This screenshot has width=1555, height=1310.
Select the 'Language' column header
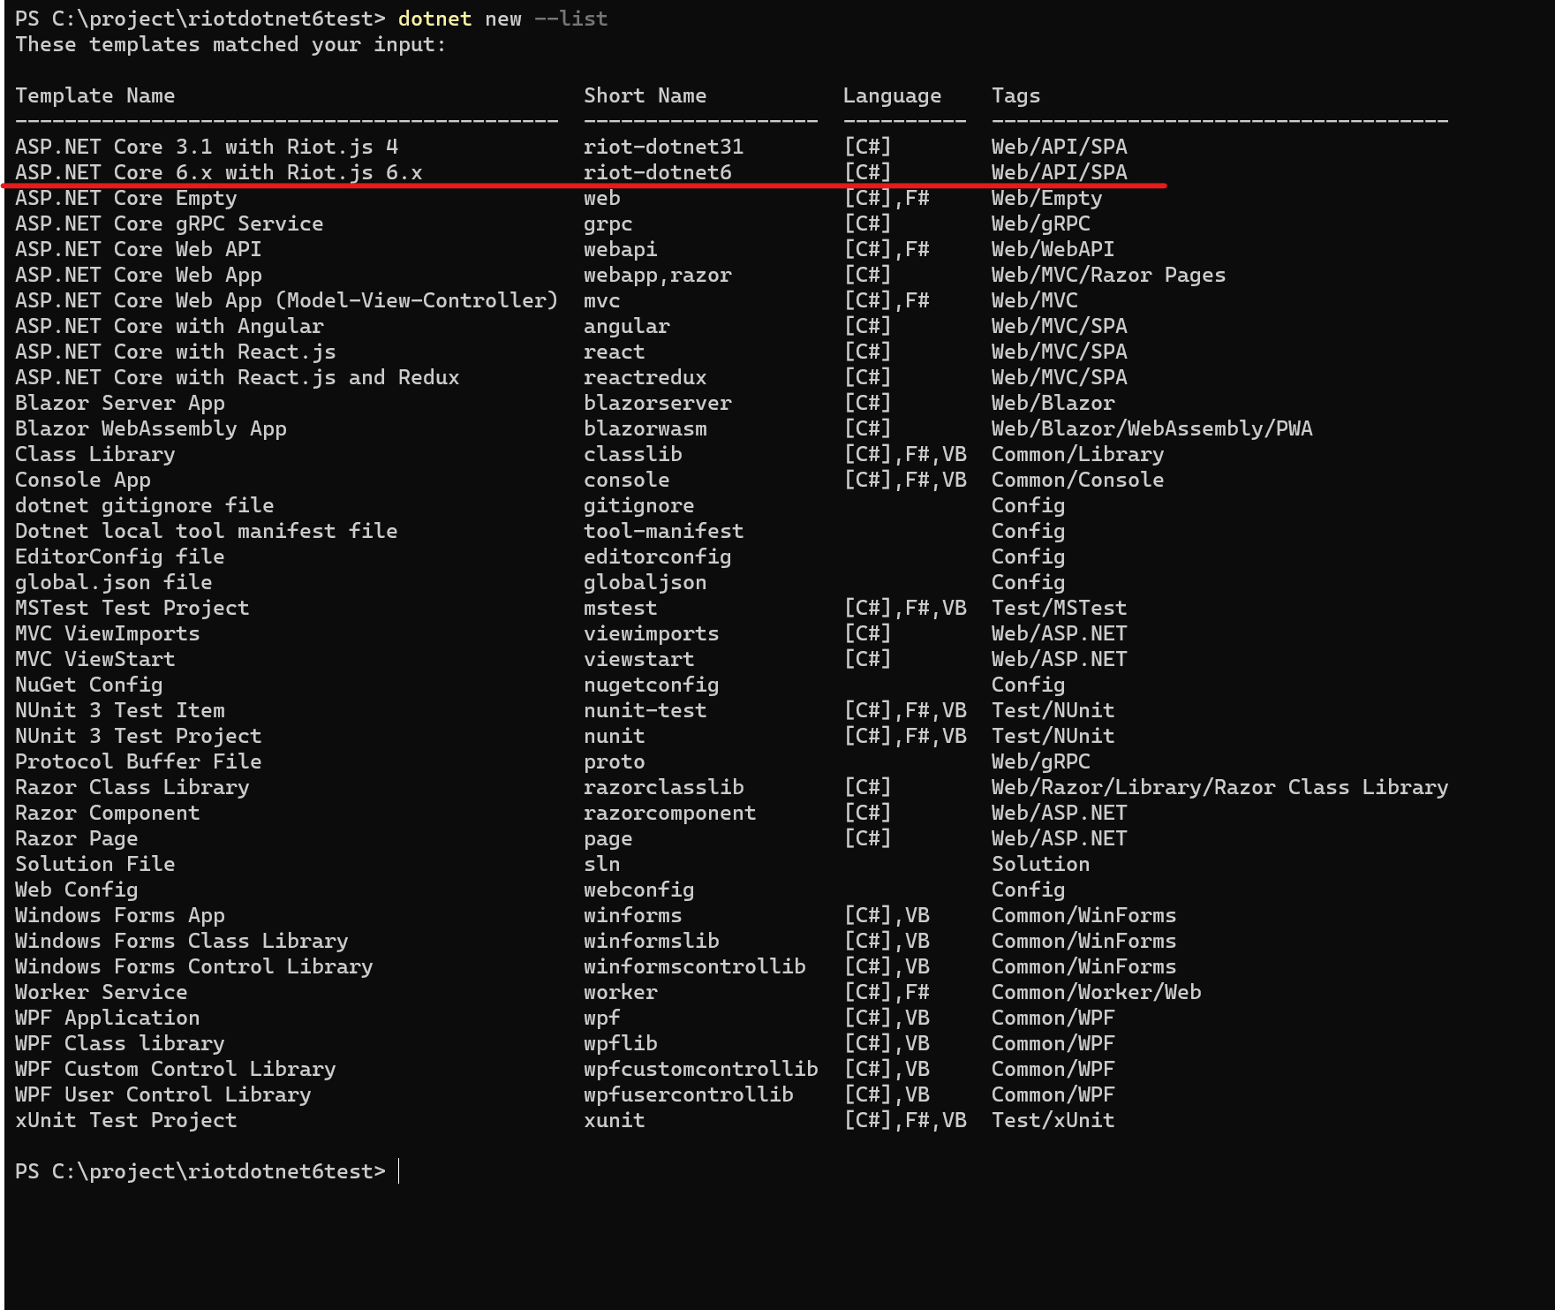click(892, 95)
